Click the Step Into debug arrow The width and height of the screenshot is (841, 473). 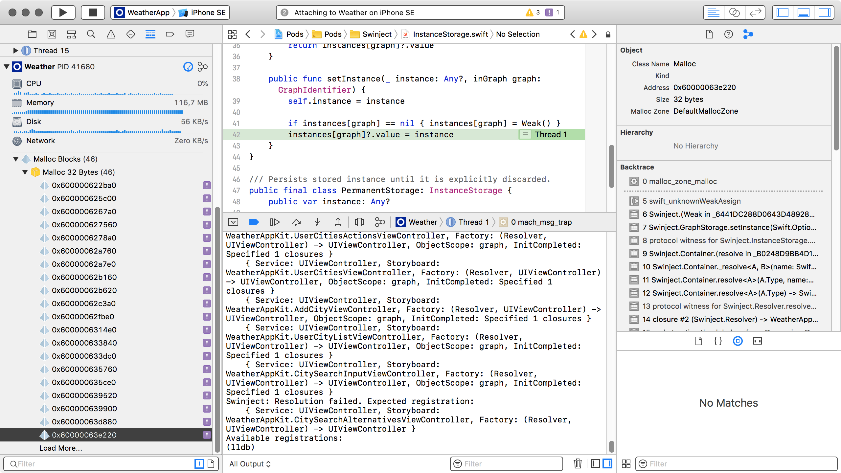pyautogui.click(x=317, y=222)
